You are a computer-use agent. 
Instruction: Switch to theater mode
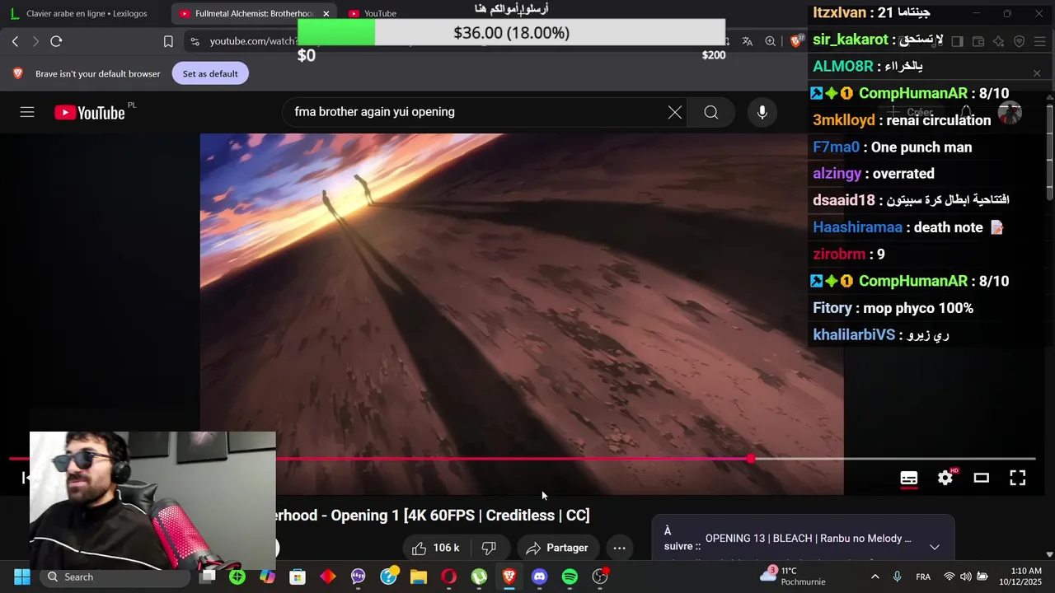(x=981, y=478)
